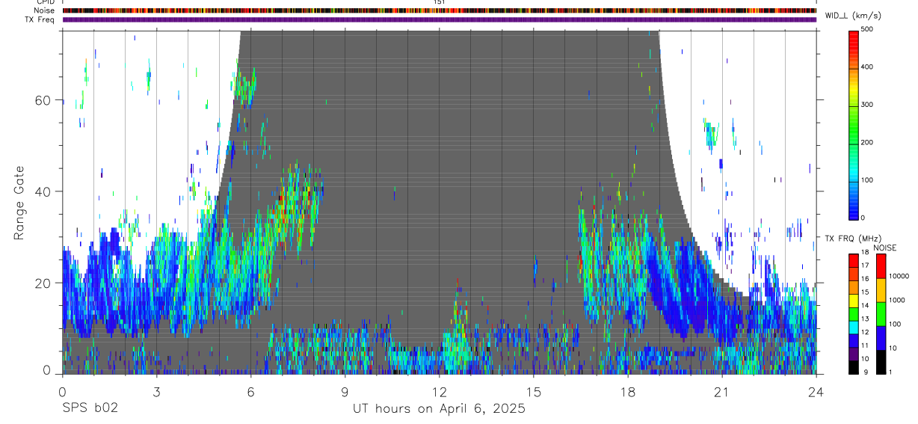Click the '1000' tick on NOISE legend

[x=897, y=300]
